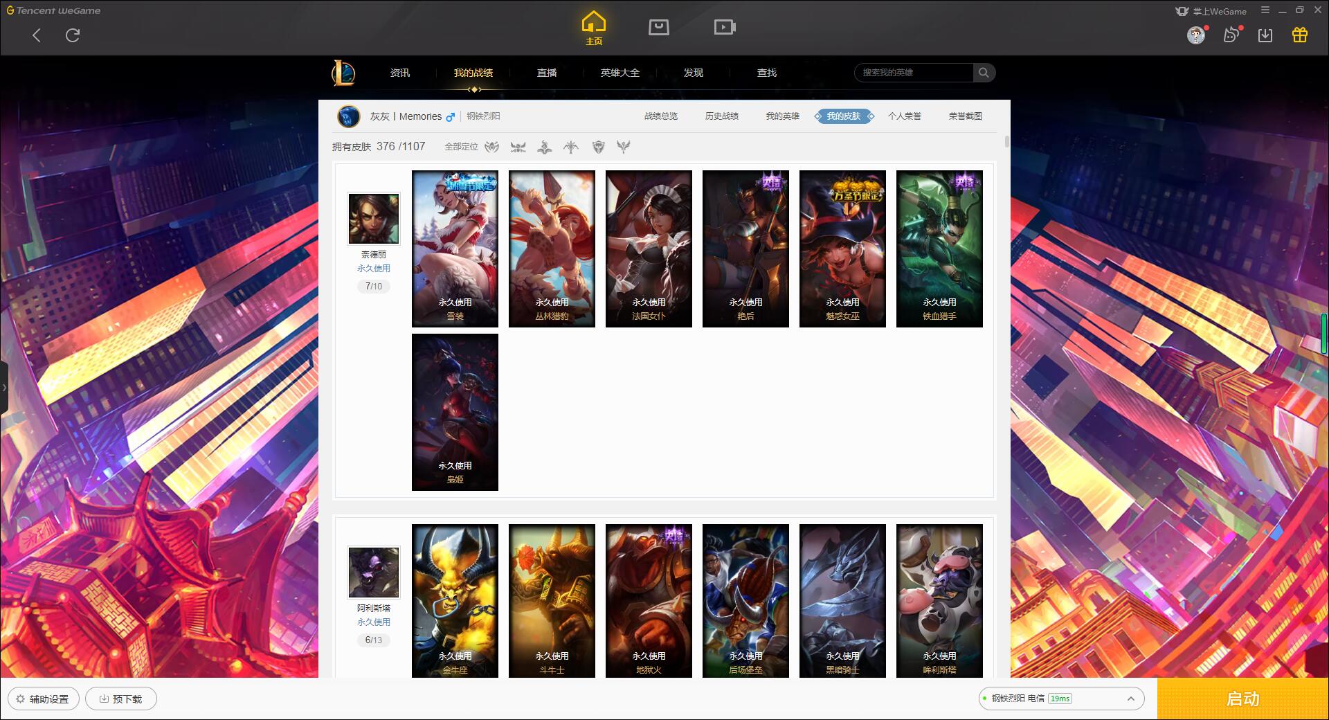Open the 资讯 menu
This screenshot has width=1329, height=720.
coord(399,73)
